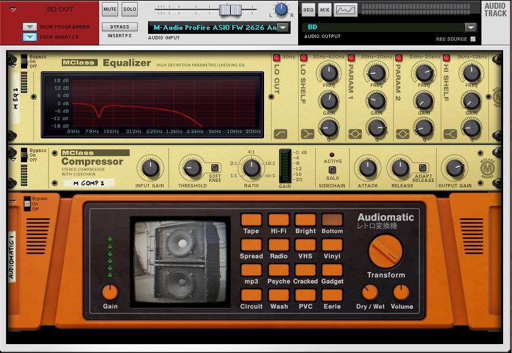
Task: Collapse Show Insert FX arrow
Action: 30,37
